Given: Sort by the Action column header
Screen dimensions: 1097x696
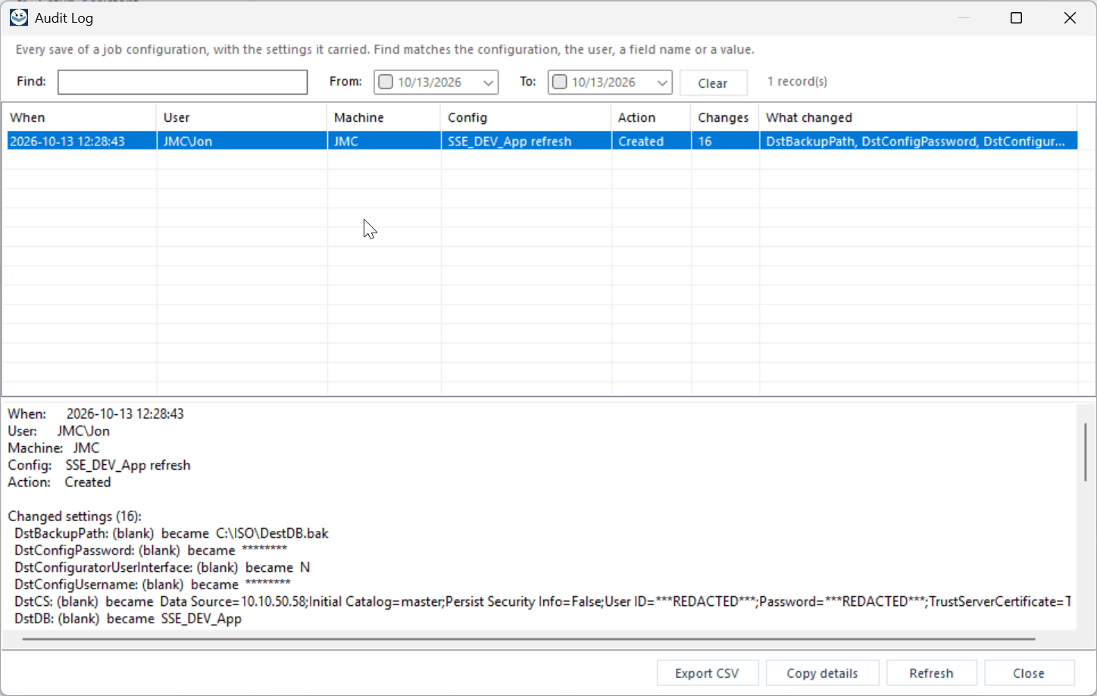Looking at the screenshot, I should (x=651, y=117).
